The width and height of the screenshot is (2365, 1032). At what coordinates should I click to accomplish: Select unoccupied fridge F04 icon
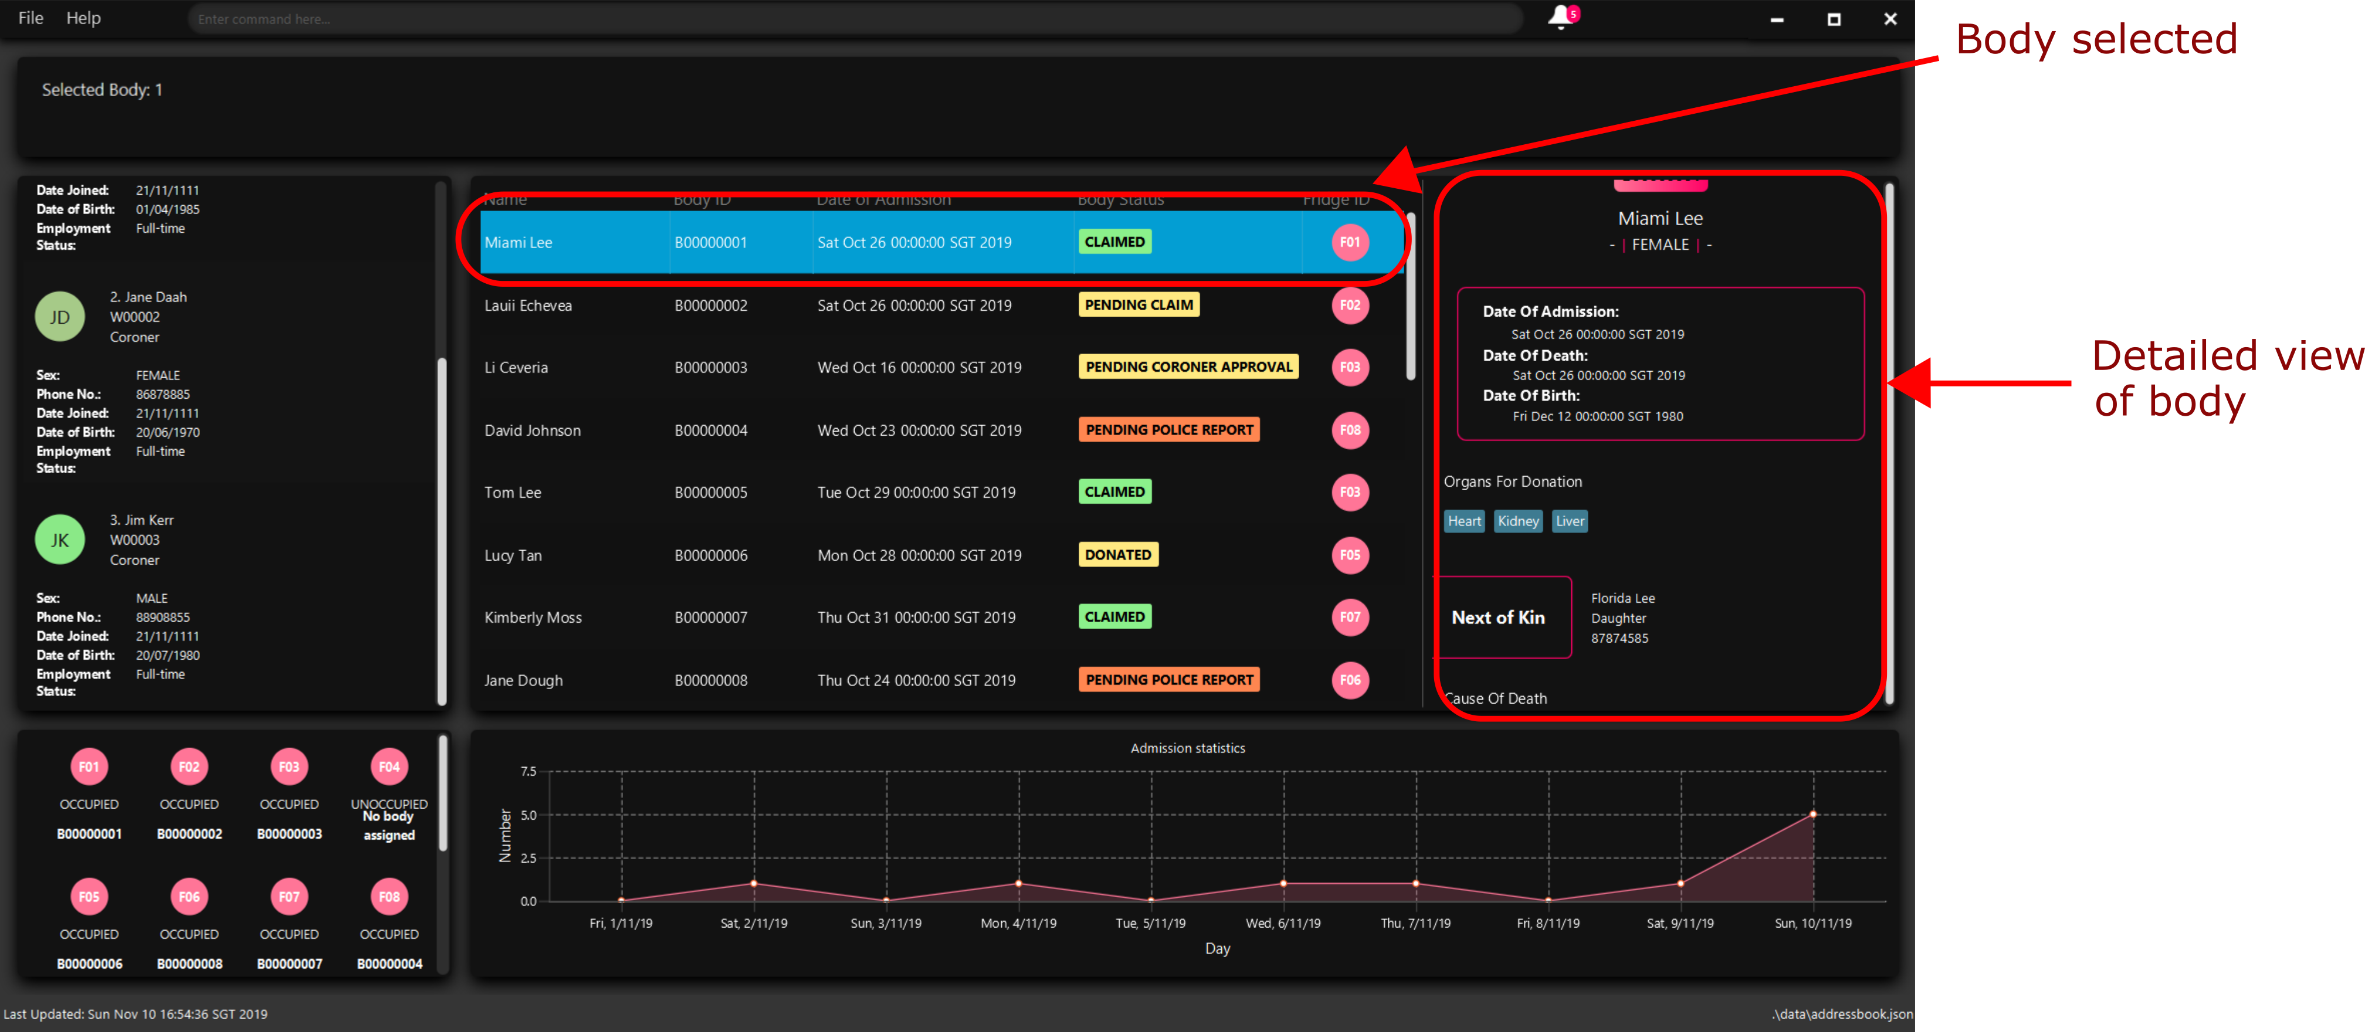389,766
